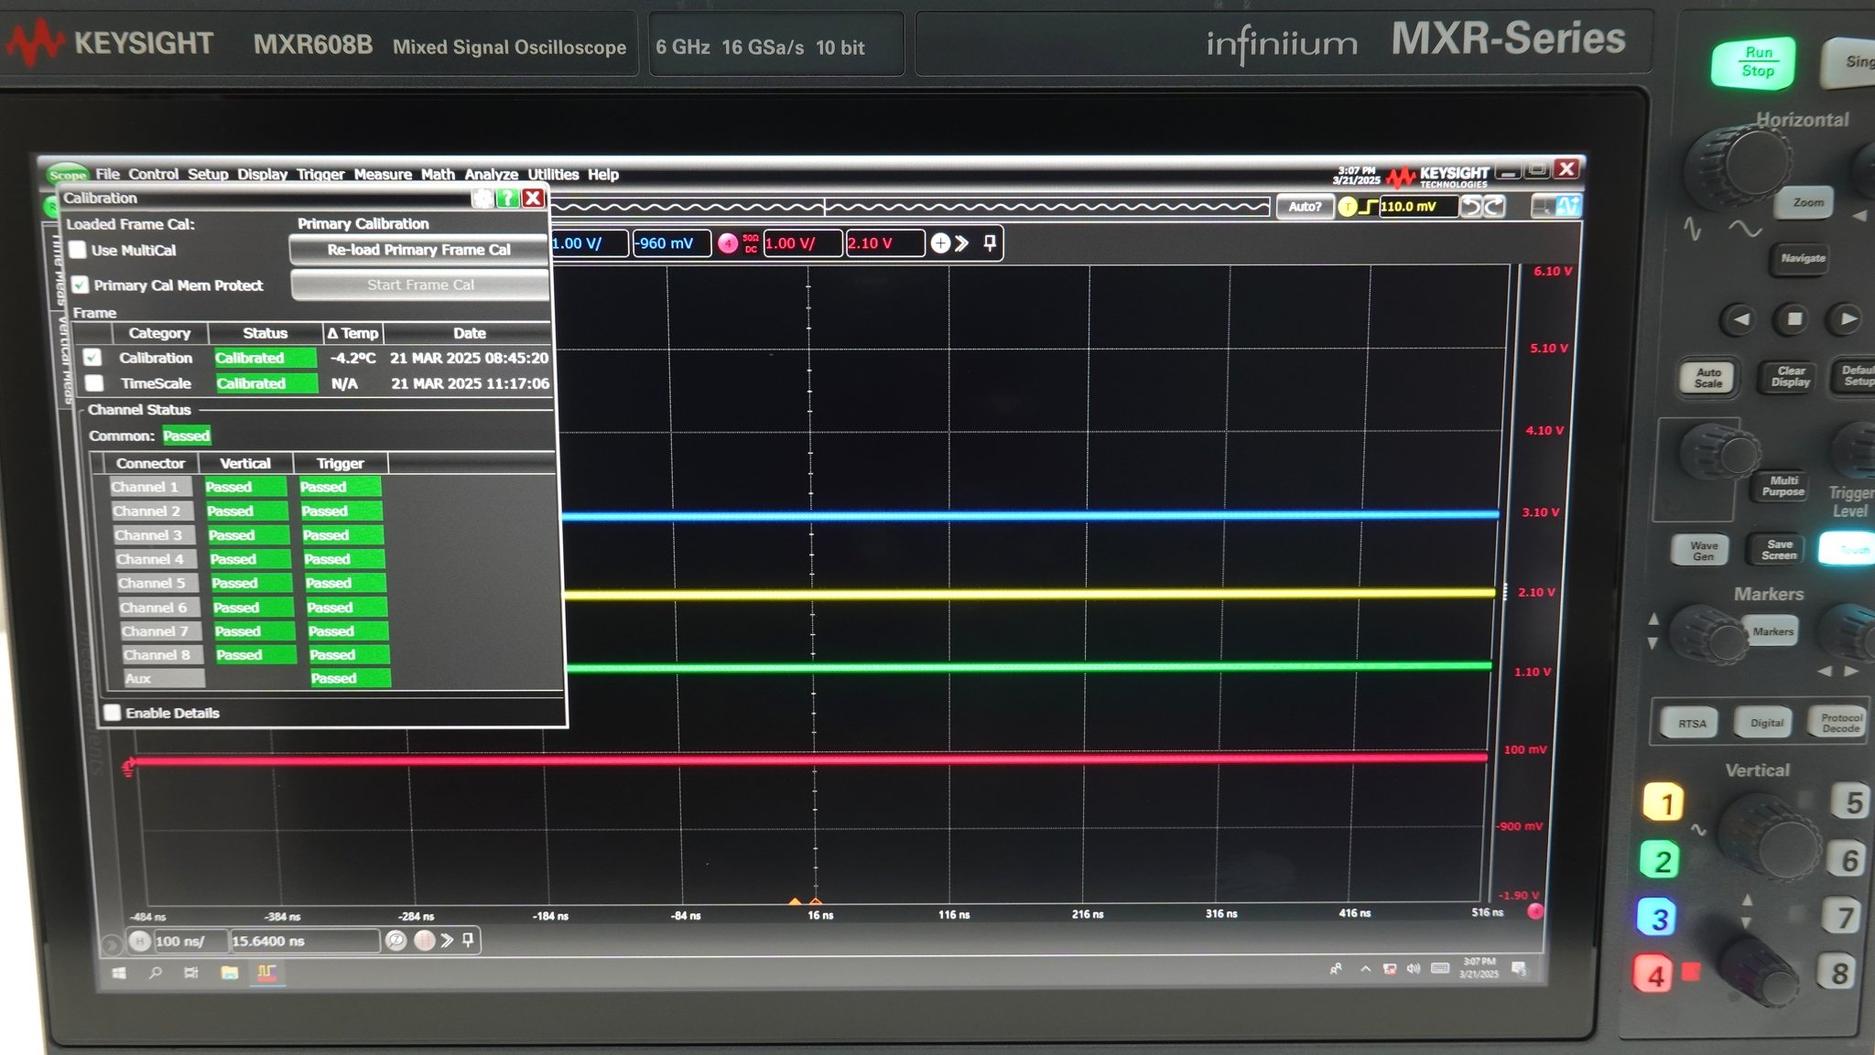Click channel 4 ground marker at the left edge

[128, 767]
